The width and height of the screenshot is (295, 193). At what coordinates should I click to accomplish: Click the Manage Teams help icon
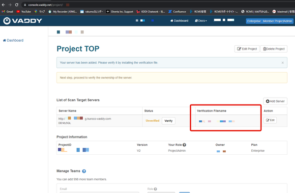(x=84, y=171)
